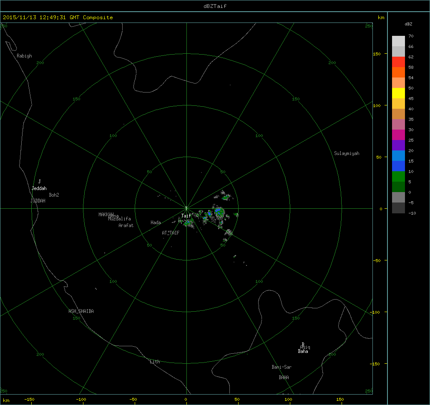The height and width of the screenshot is (405, 430).
Task: Click the legend value -10
Action: [412, 213]
